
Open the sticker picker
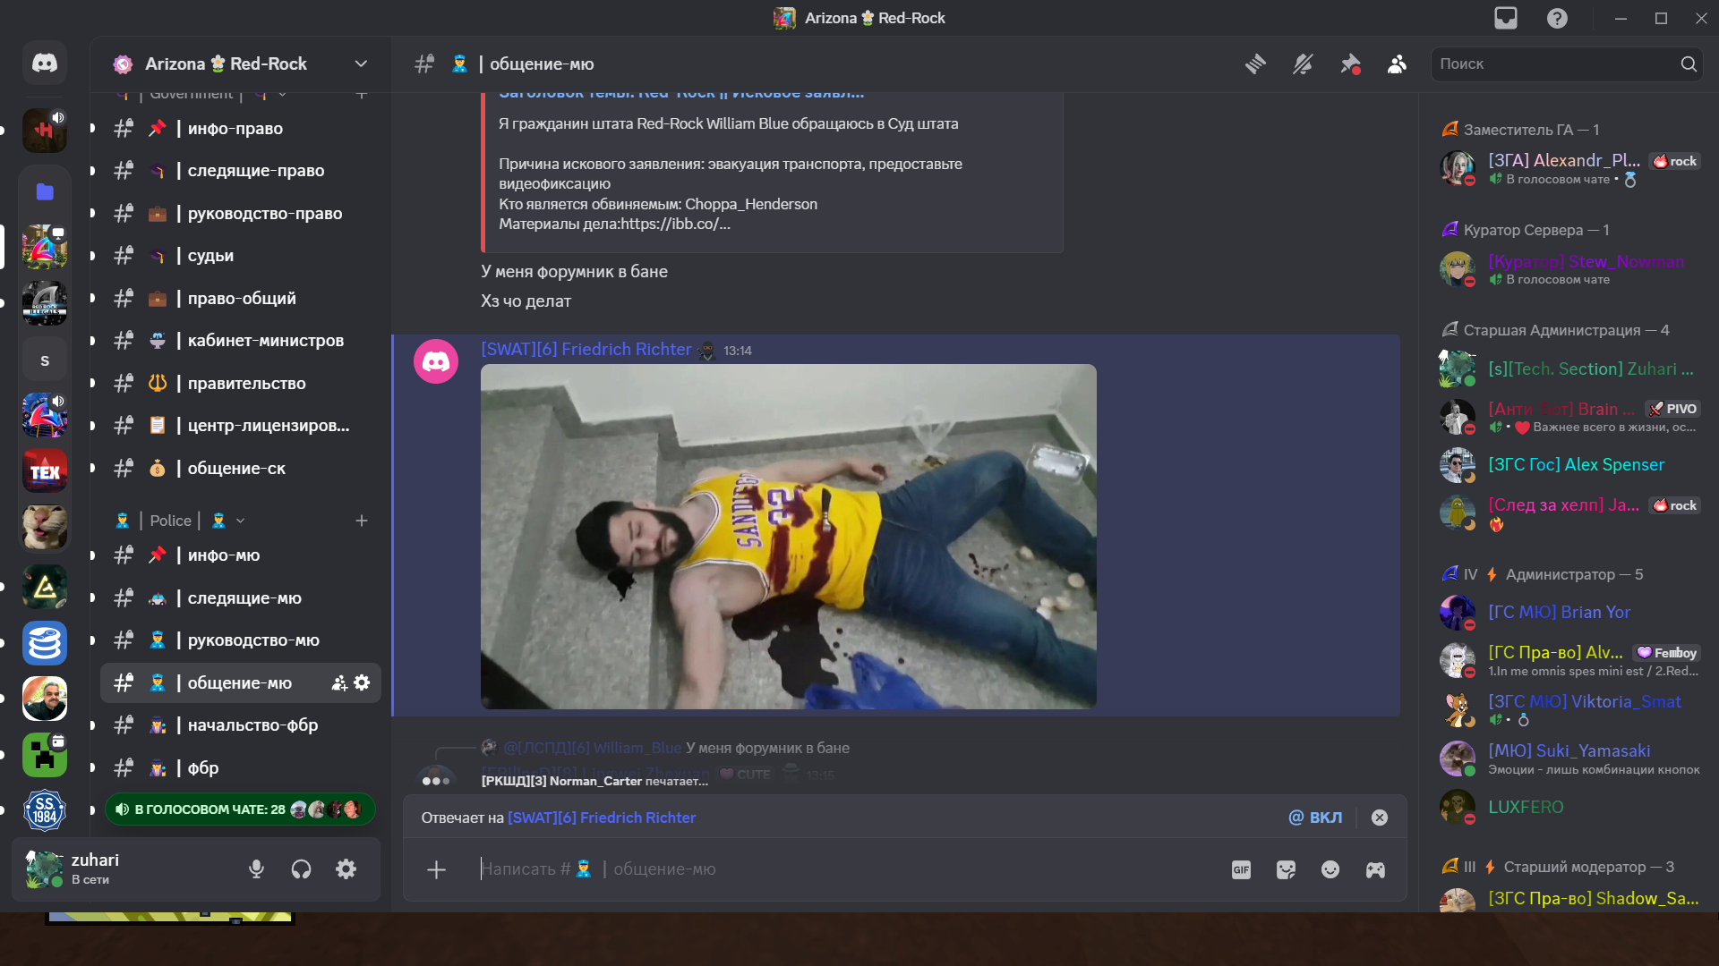1287,869
